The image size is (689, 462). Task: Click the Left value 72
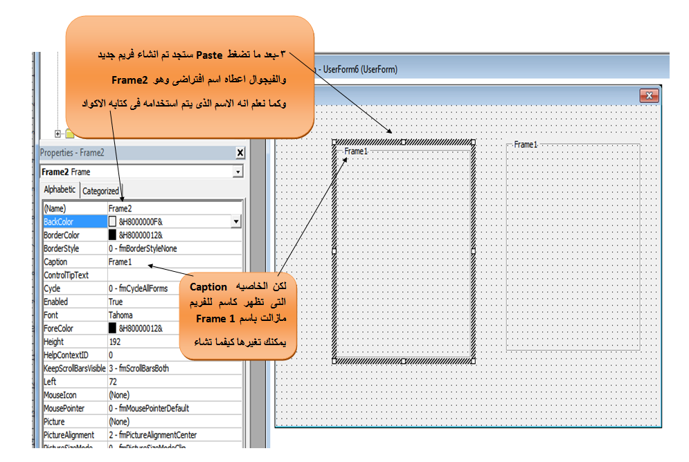[113, 382]
